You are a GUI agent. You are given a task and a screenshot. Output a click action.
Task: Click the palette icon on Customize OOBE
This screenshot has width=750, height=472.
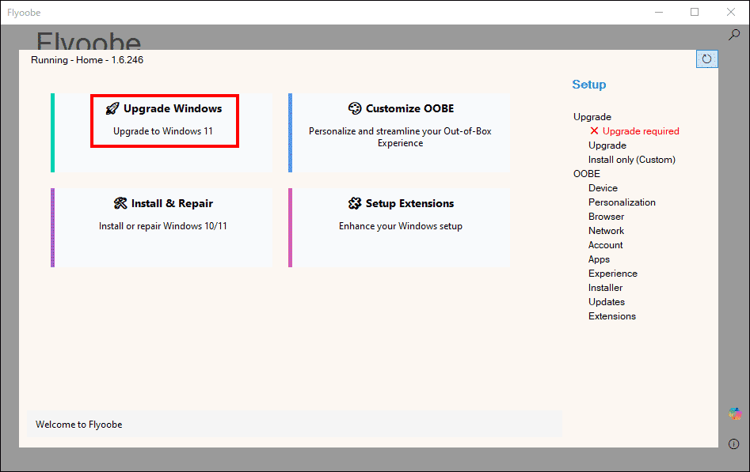pyautogui.click(x=355, y=108)
